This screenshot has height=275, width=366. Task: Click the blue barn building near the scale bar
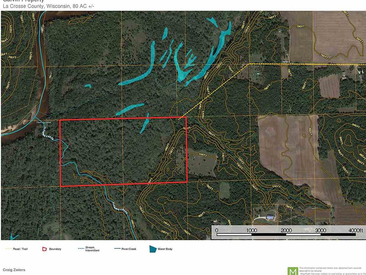270,217
